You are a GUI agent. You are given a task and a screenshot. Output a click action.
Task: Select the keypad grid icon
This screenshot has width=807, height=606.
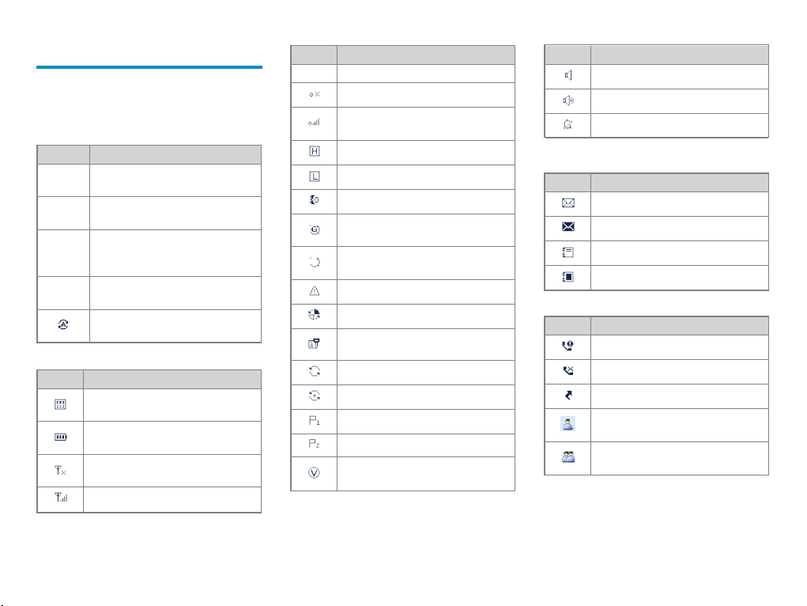pyautogui.click(x=60, y=404)
